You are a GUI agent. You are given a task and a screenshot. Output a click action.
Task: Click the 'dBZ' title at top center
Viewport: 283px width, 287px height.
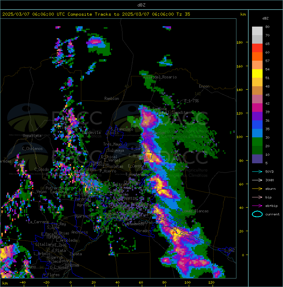click(x=141, y=5)
